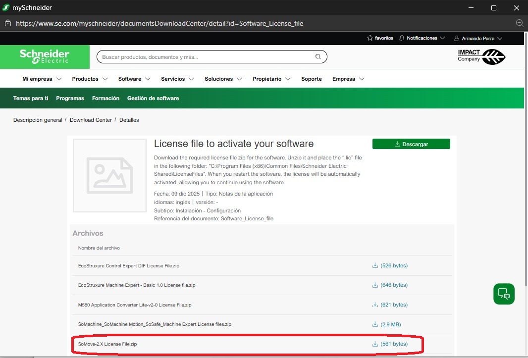
Task: Download EcoStruxure Control Expert DIF file icon
Action: tap(375, 265)
